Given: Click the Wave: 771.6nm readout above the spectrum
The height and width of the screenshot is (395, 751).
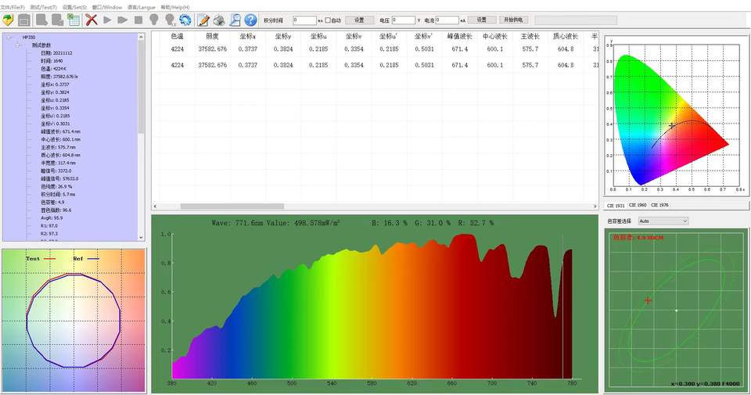Looking at the screenshot, I should pos(276,223).
